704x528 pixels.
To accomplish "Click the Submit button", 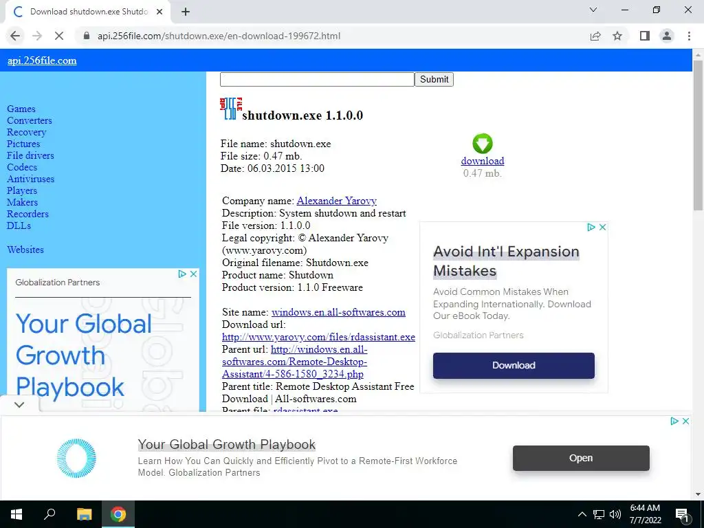I will click(434, 80).
